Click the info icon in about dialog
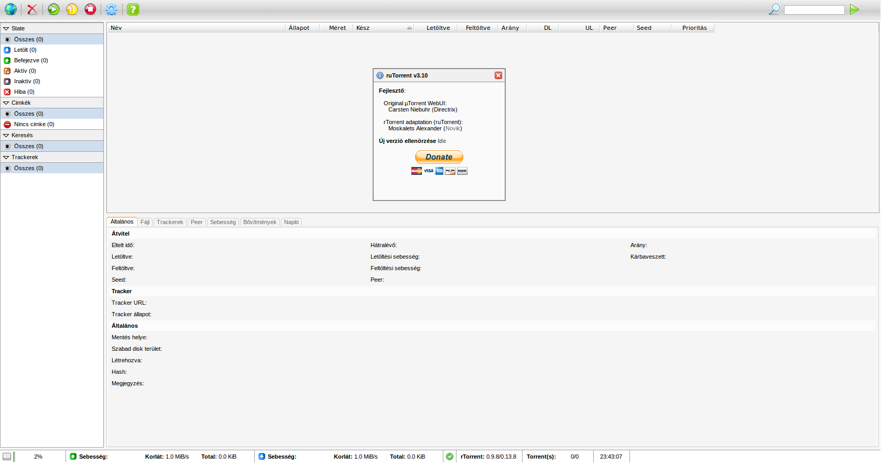This screenshot has width=881, height=467. (380, 75)
